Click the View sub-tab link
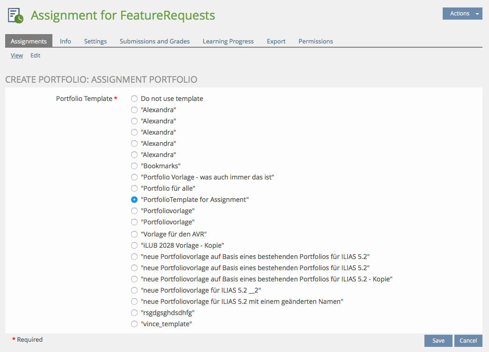Viewport: 489px width, 352px height. coord(17,55)
